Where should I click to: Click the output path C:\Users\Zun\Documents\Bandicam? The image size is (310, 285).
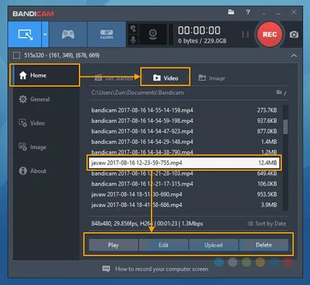[138, 93]
